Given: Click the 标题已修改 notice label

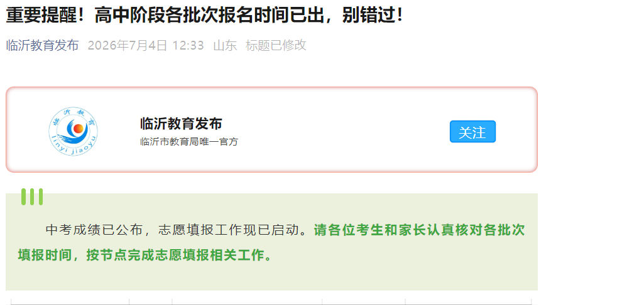Looking at the screenshot, I should [276, 45].
